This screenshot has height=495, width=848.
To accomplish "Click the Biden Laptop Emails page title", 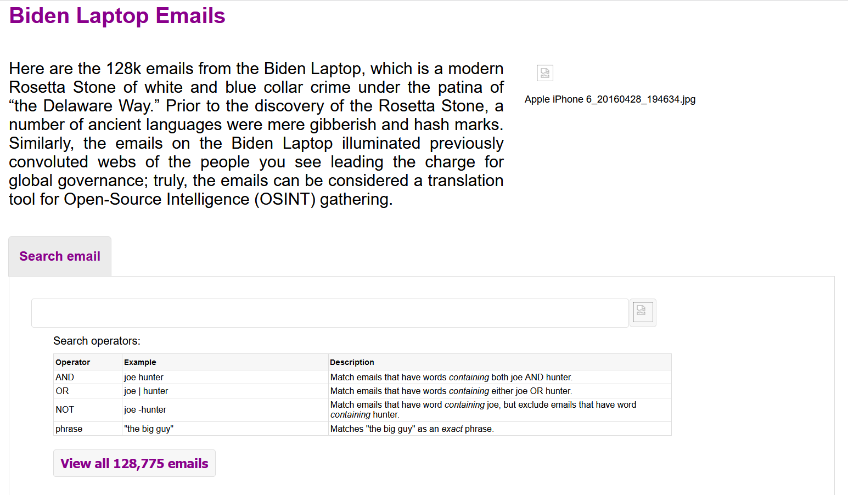I will pos(117,16).
